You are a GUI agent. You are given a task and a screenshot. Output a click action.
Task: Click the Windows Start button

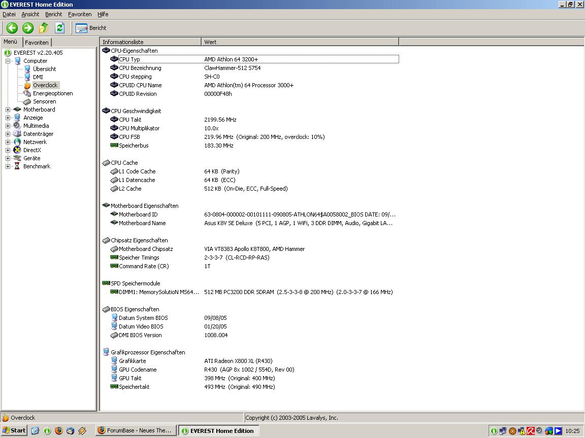coord(14,430)
